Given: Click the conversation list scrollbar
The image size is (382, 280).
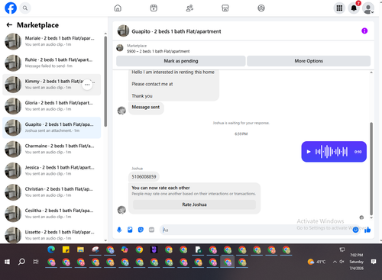Looking at the screenshot, I should pyautogui.click(x=105, y=82).
